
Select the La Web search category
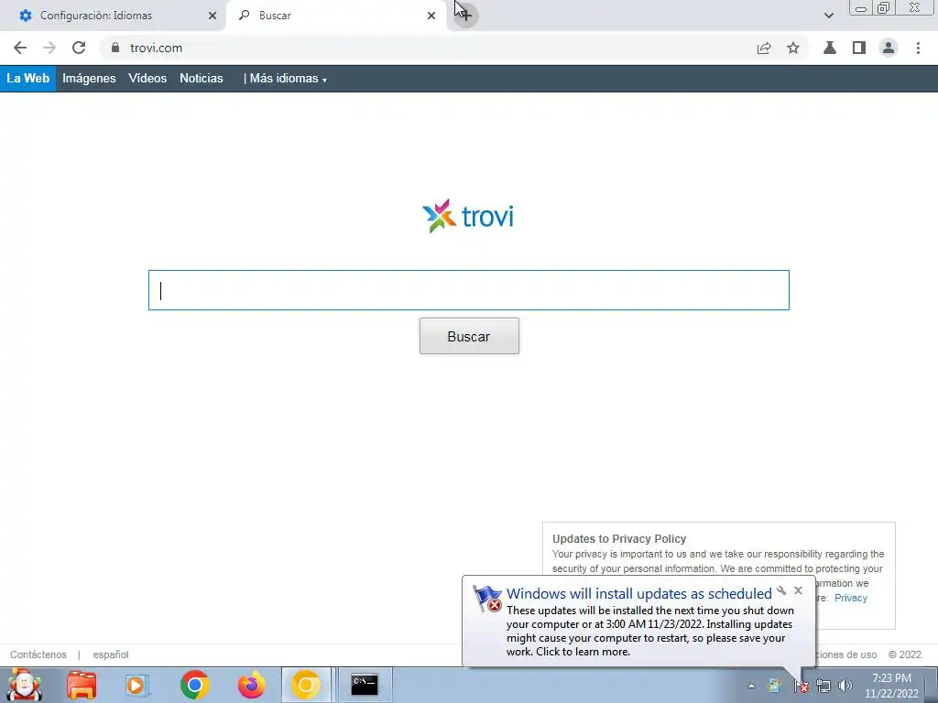point(28,79)
